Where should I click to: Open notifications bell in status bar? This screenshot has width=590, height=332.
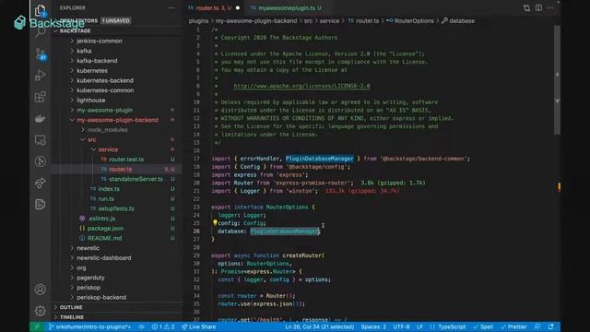(x=551, y=326)
